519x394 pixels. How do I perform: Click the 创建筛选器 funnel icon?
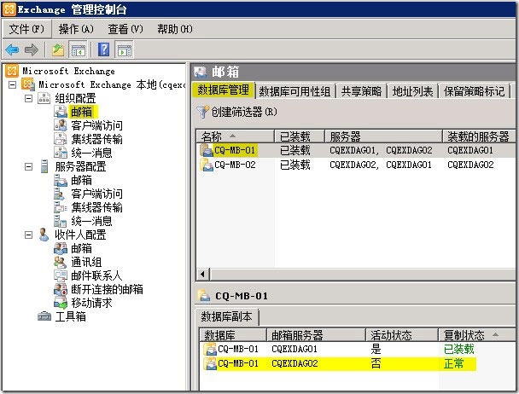[202, 112]
